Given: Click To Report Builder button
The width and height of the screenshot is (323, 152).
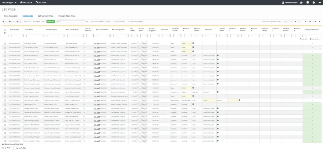Looking at the screenshot, I should tap(119, 22).
